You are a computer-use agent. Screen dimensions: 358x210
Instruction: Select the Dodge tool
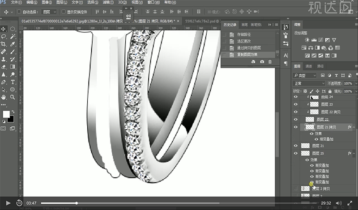(x=13, y=74)
